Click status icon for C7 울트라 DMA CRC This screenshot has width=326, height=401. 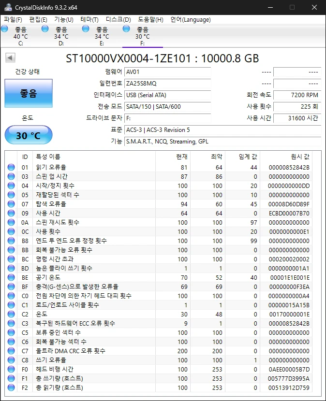[11, 351]
